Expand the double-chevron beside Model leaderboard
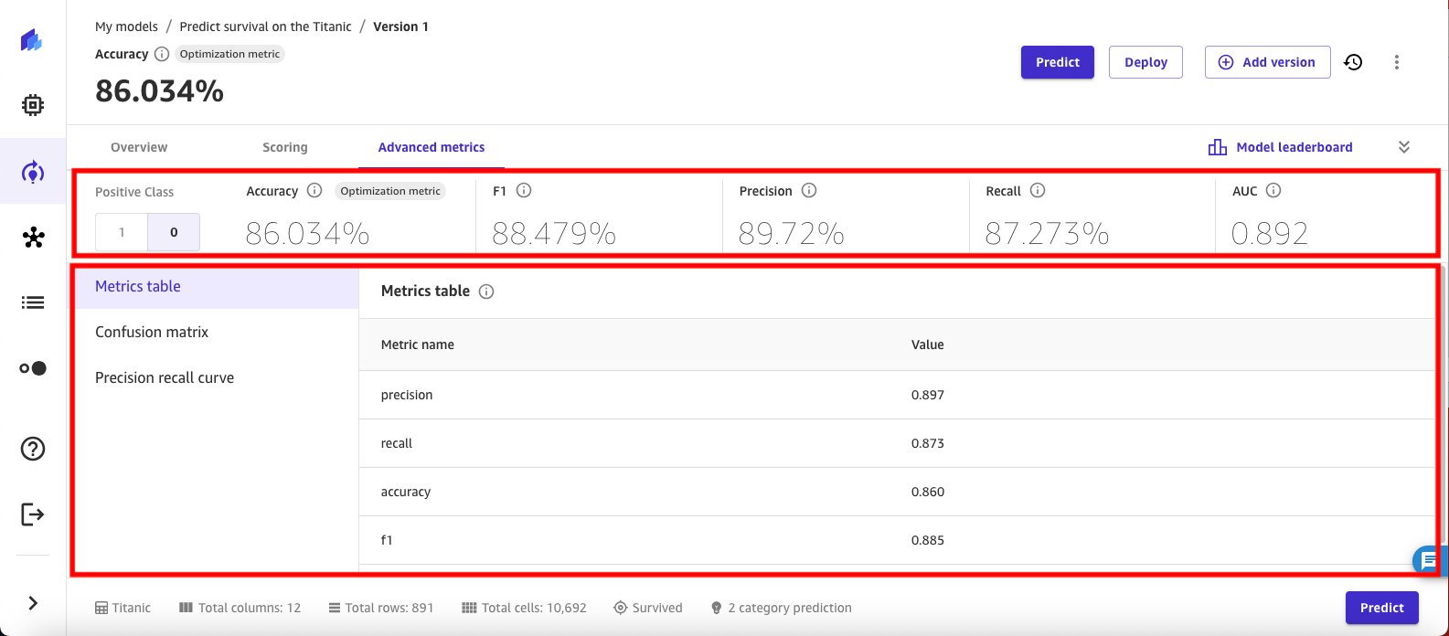This screenshot has height=636, width=1449. coord(1404,147)
